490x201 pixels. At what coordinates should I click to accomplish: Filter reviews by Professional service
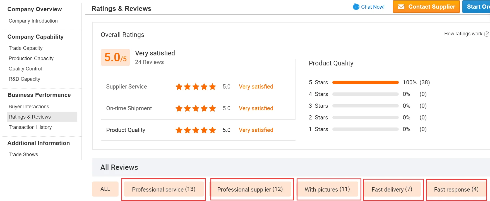164,189
